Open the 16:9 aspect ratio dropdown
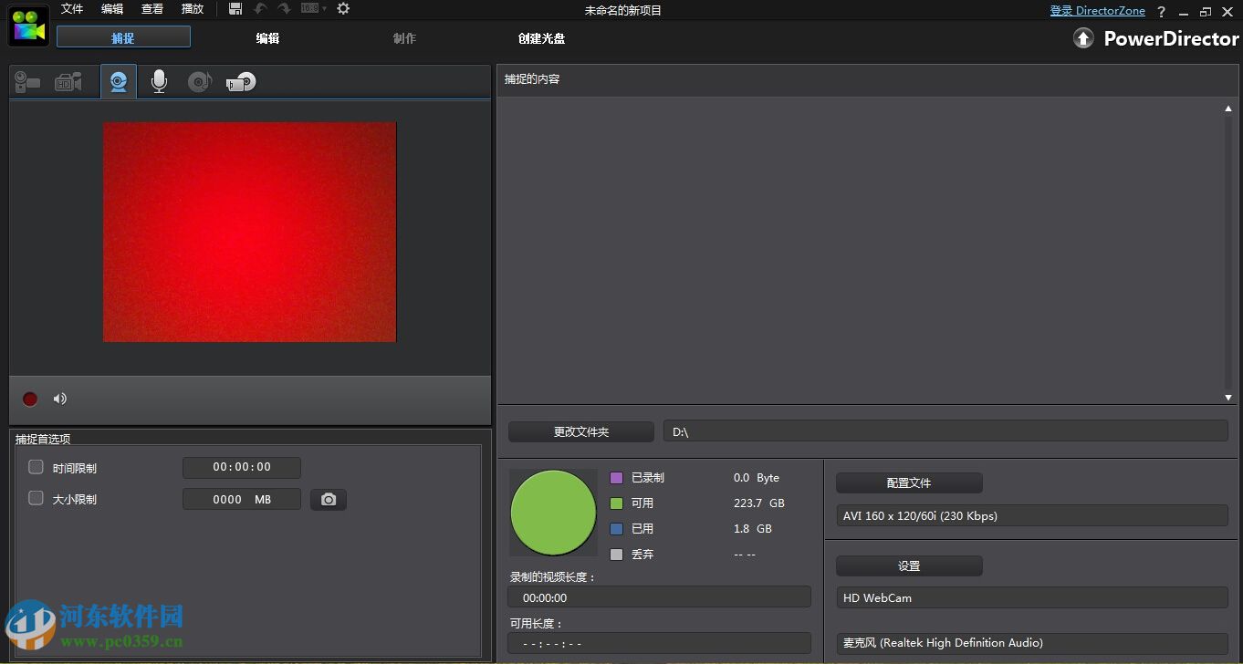 [313, 8]
